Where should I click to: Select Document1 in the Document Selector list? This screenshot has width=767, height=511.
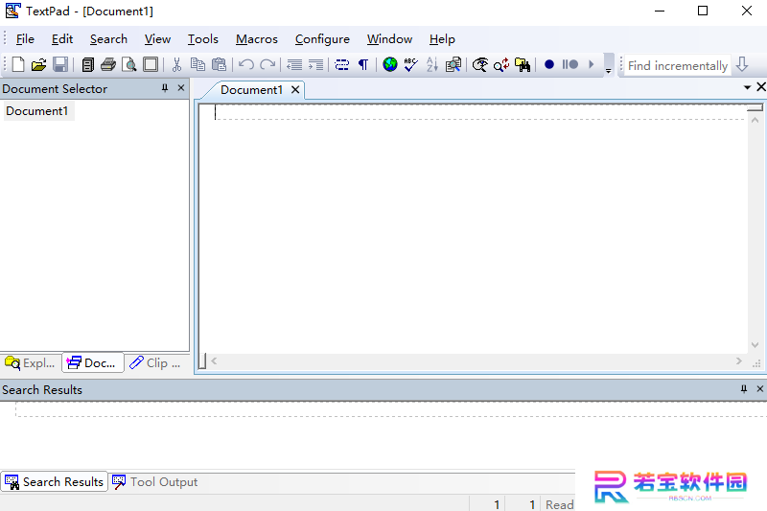click(37, 111)
